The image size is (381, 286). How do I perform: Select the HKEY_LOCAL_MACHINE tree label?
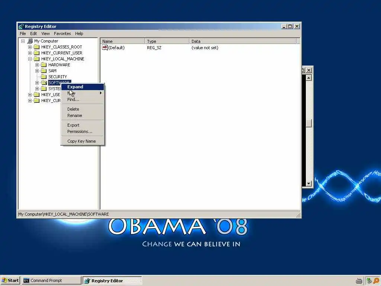(63, 59)
